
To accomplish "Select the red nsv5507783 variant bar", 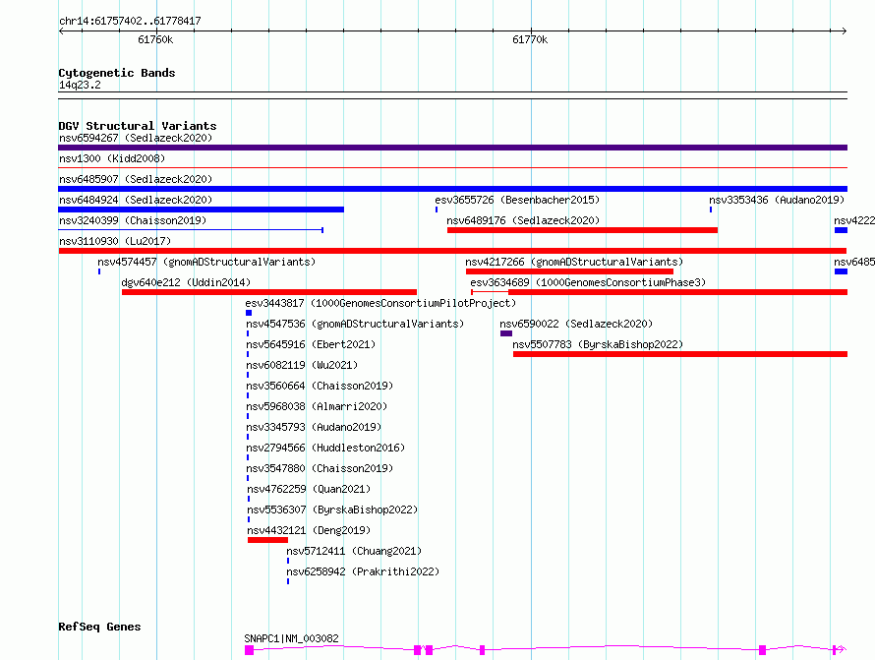I will [680, 354].
